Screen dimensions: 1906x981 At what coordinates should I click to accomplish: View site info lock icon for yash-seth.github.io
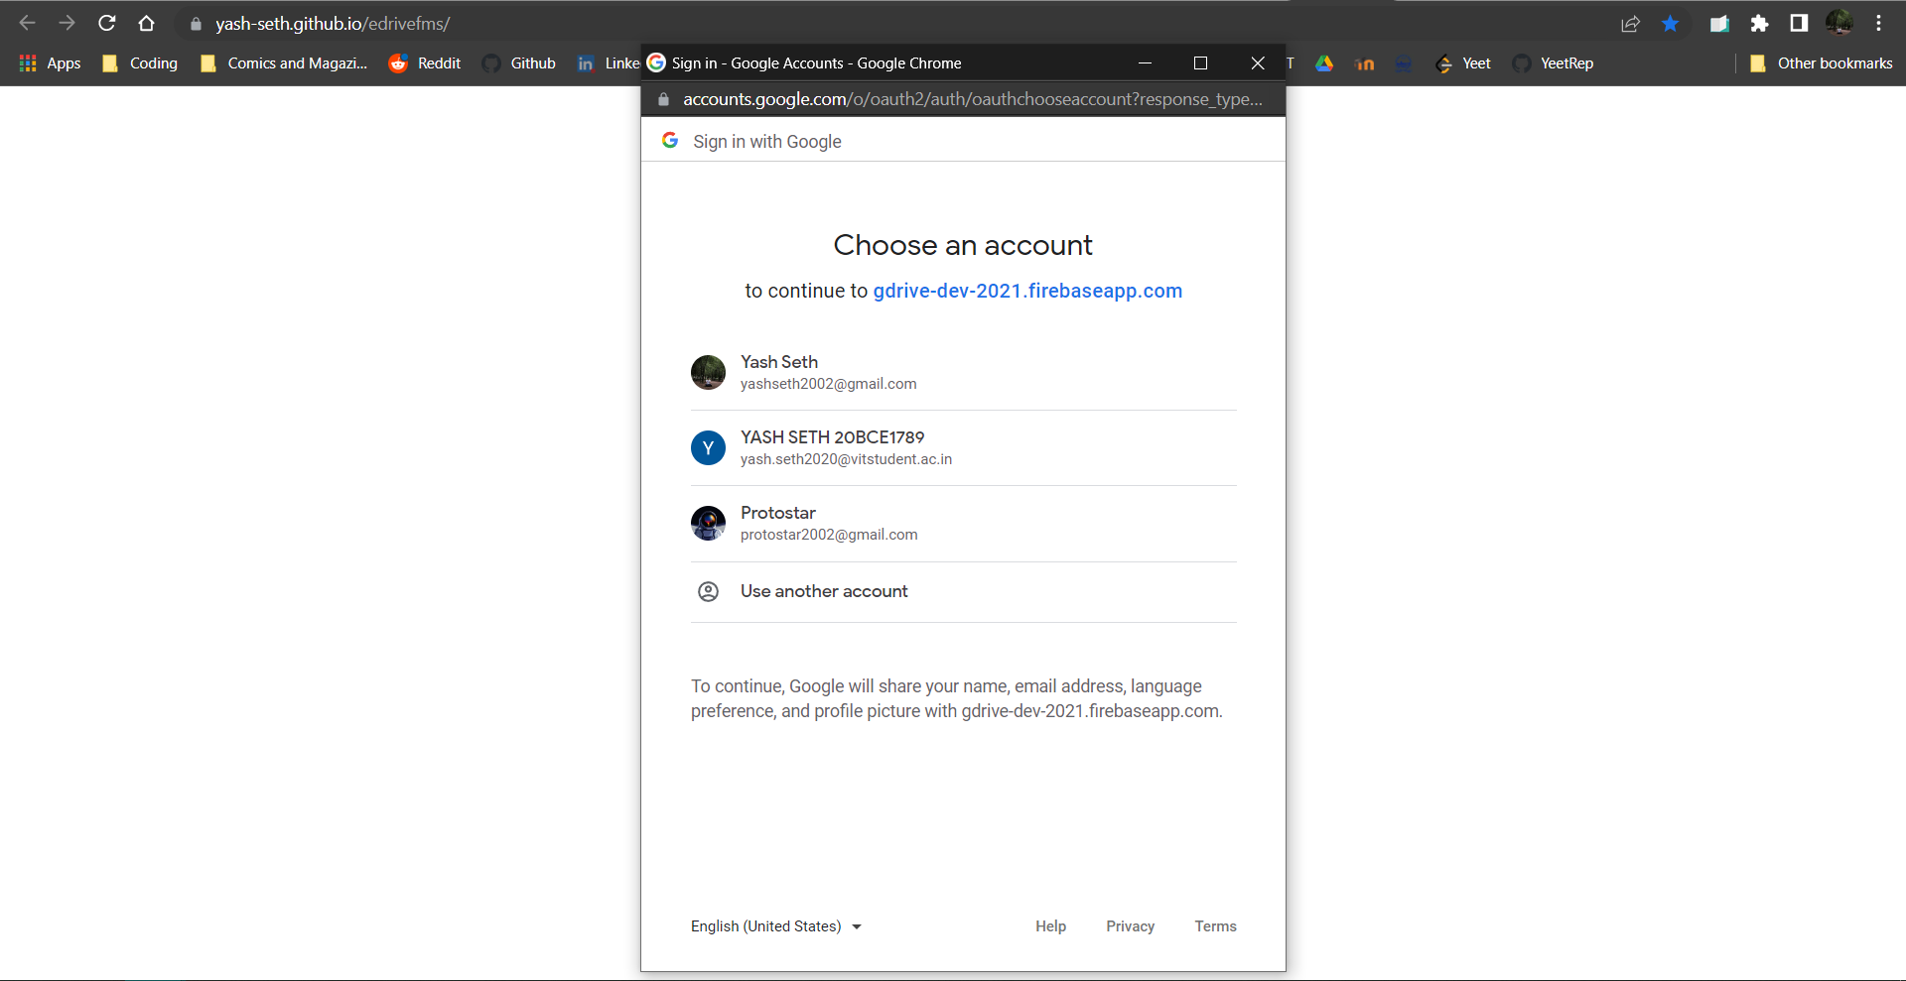pyautogui.click(x=196, y=24)
